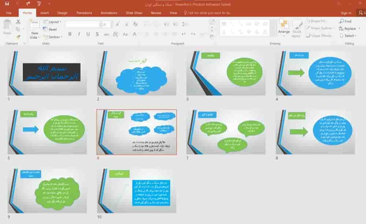Activate the Format Painter brush
Image resolution: width=366 pixels, height=224 pixels.
18,37
